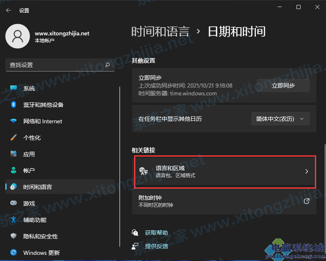This screenshot has height=261, width=326.
Task: Expand 语言和区域 with its chevron arrow
Action: coord(307,171)
